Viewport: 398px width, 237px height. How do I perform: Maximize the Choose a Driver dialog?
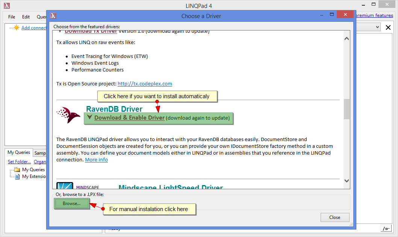tap(332, 15)
